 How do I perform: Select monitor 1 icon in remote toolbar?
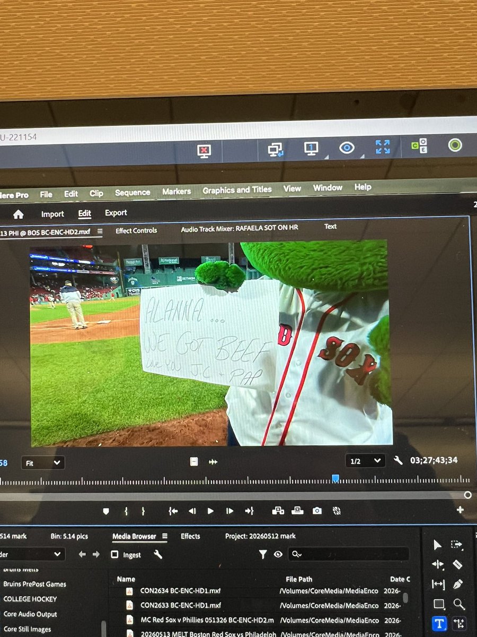(311, 149)
